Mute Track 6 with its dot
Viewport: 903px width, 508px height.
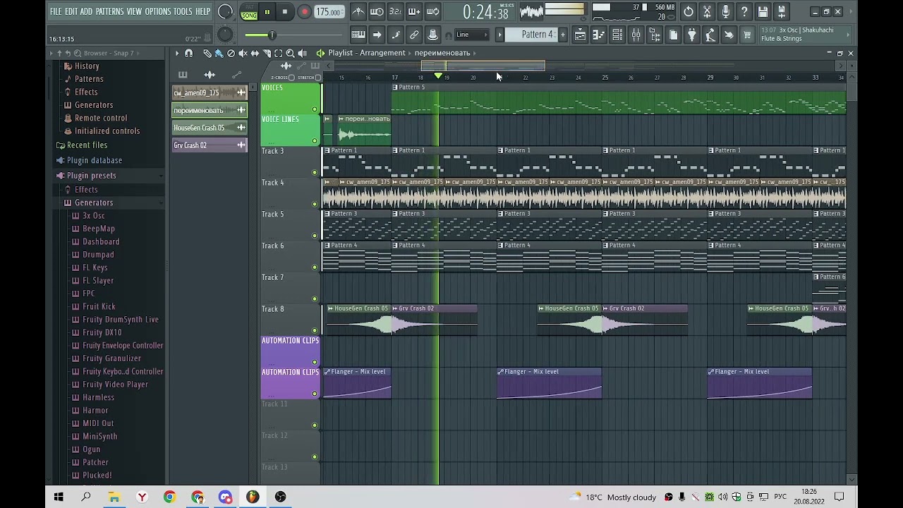pyautogui.click(x=315, y=267)
